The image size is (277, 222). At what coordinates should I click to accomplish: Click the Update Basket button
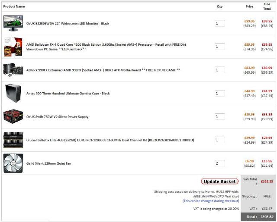[220, 181]
